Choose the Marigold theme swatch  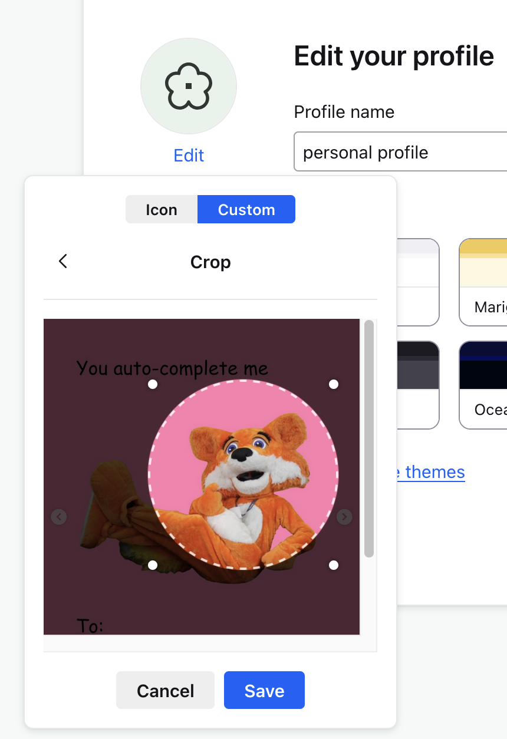[x=483, y=282]
